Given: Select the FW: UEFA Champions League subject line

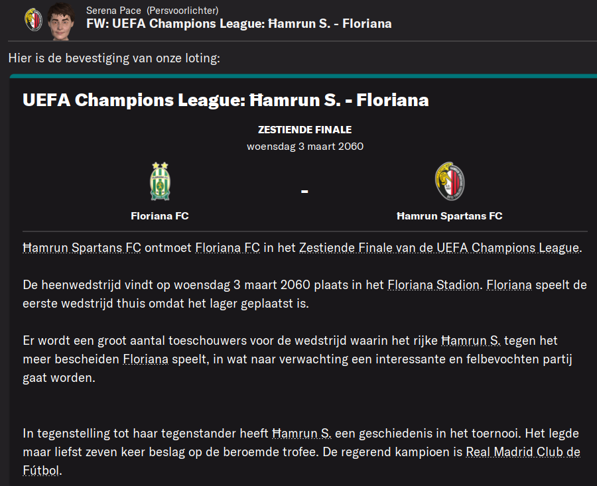Looking at the screenshot, I should click(x=239, y=24).
